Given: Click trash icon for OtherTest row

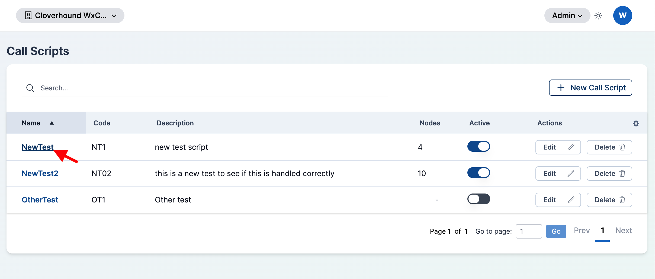Looking at the screenshot, I should click(x=622, y=200).
